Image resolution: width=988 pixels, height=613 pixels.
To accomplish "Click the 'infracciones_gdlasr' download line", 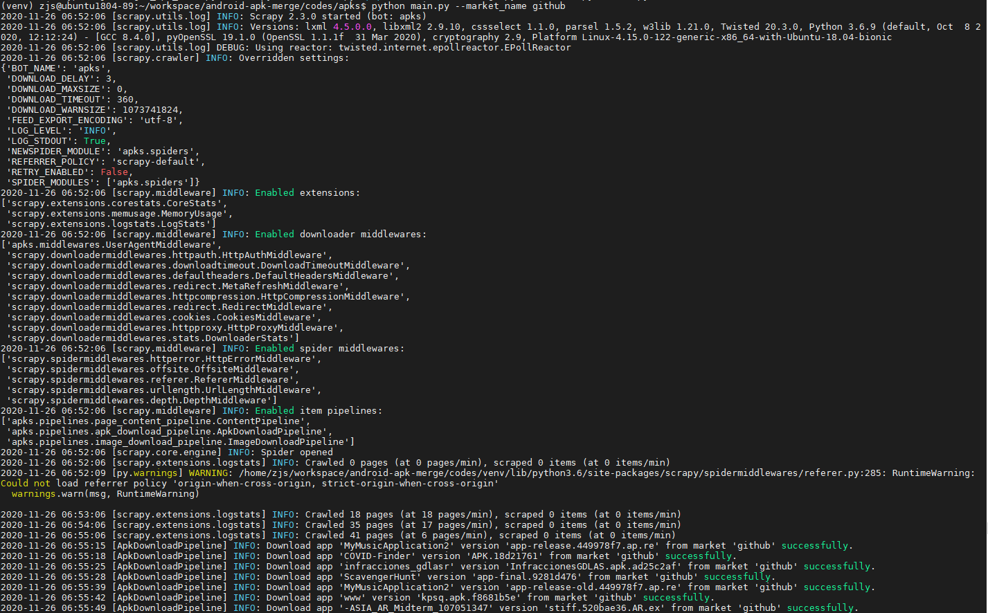I will (x=438, y=567).
